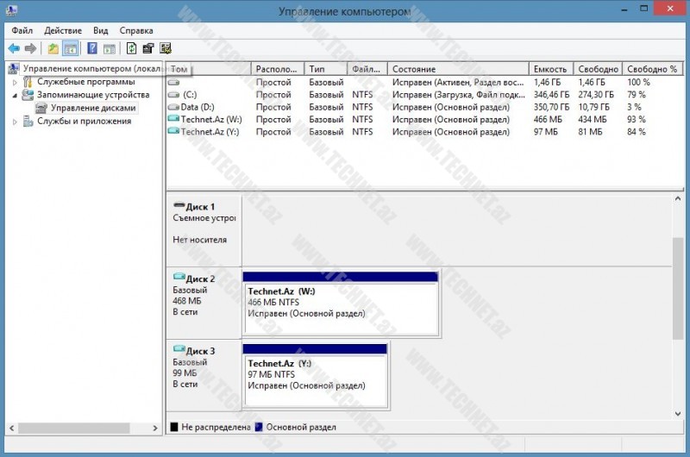Open the Действие menu
This screenshot has height=457, width=690.
[x=63, y=30]
